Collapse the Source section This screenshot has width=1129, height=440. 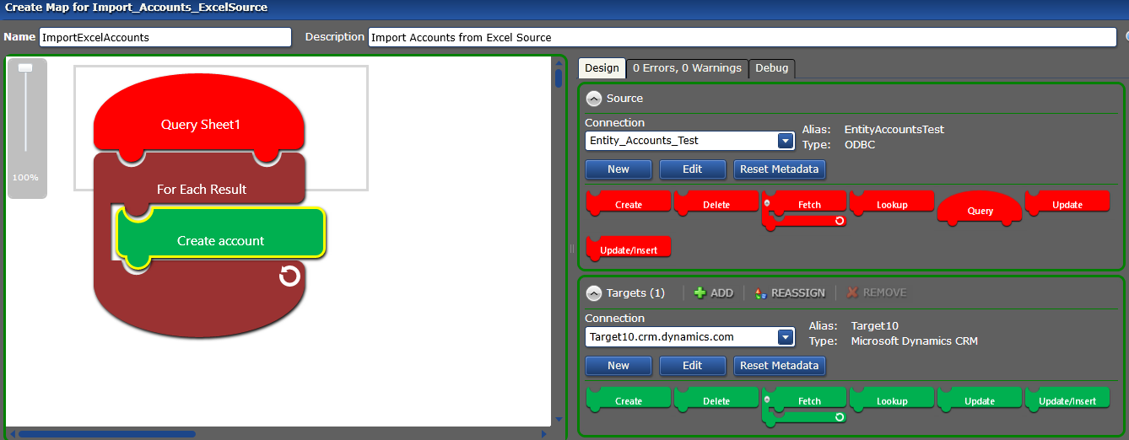point(594,99)
